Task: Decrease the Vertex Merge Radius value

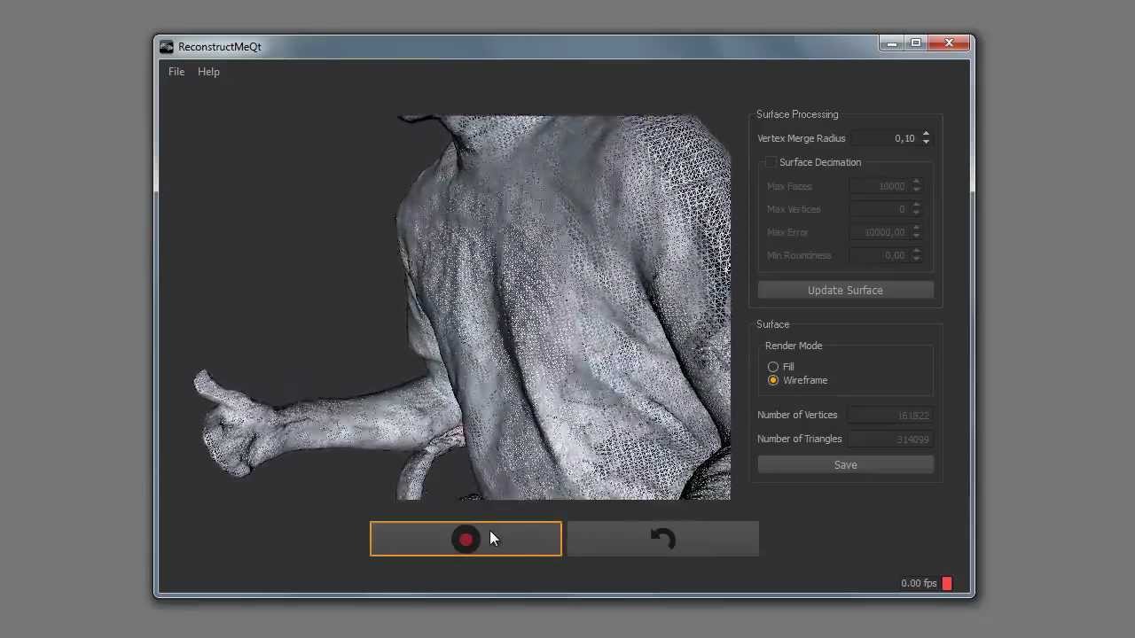Action: (926, 142)
